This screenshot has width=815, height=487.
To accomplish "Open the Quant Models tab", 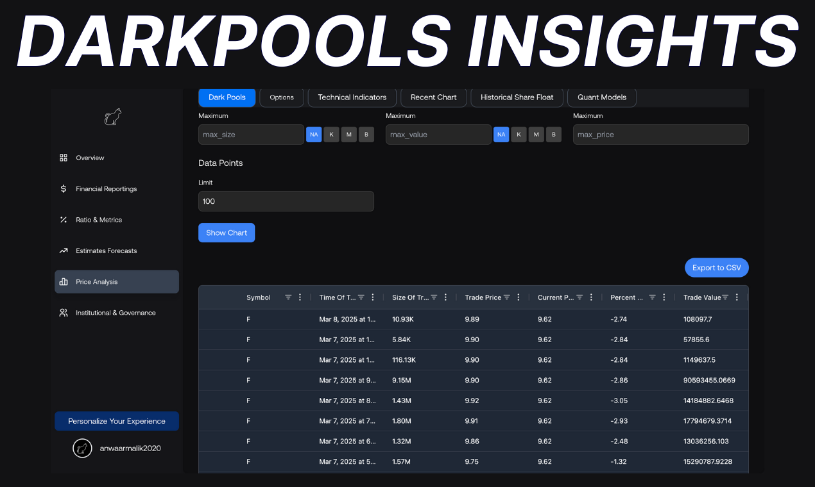I will pyautogui.click(x=602, y=97).
